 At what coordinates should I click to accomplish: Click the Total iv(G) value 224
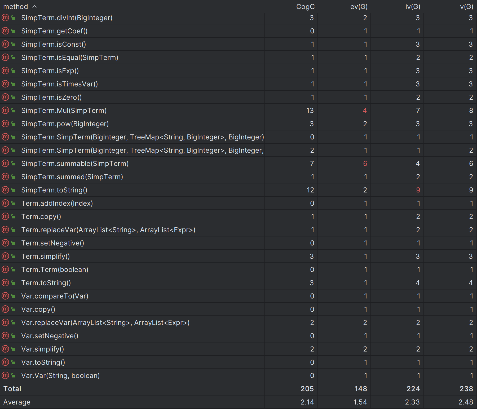(x=413, y=389)
